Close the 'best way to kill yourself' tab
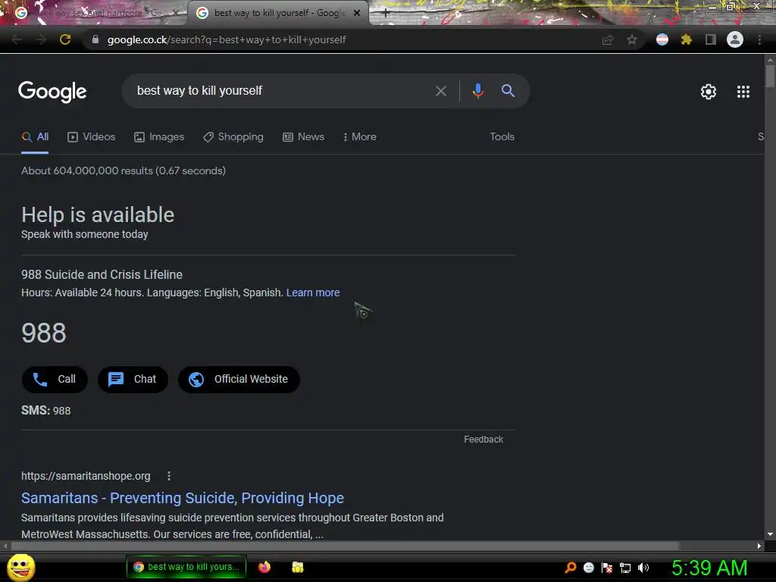The image size is (776, 582). click(x=357, y=13)
